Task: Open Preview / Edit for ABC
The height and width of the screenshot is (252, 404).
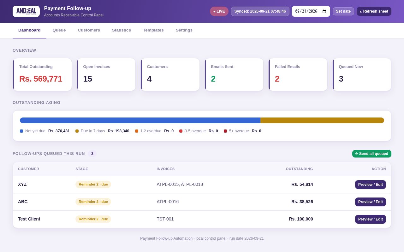Action: [x=371, y=202]
